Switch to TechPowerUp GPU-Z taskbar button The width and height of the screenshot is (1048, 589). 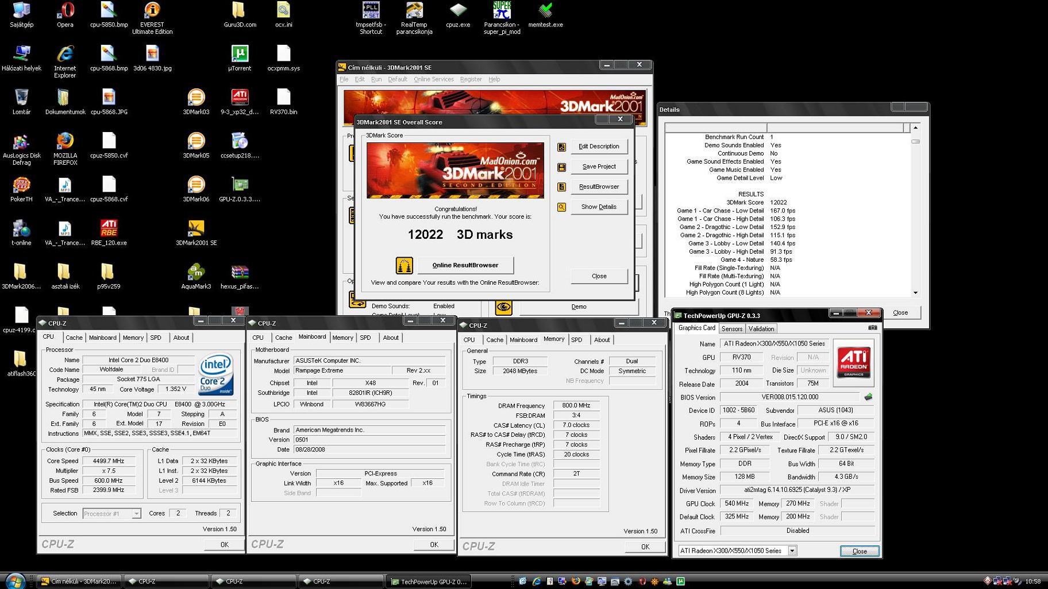429,582
